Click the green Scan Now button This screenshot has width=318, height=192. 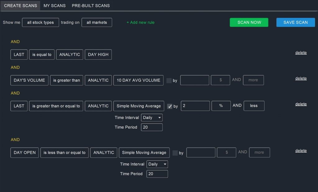click(249, 22)
